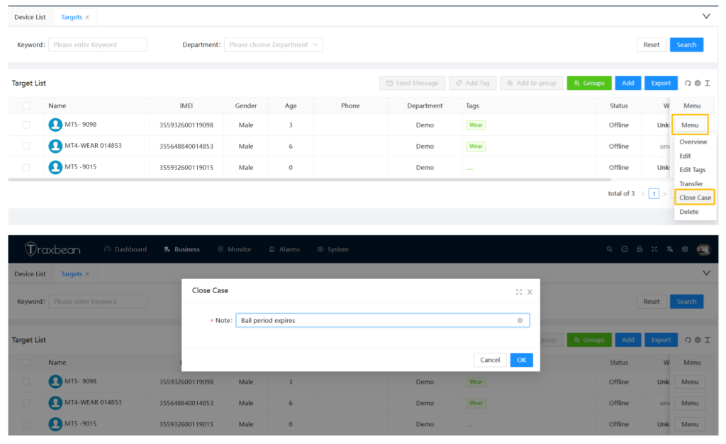Open the Alarms nav item
The height and width of the screenshot is (444, 726).
pyautogui.click(x=284, y=249)
